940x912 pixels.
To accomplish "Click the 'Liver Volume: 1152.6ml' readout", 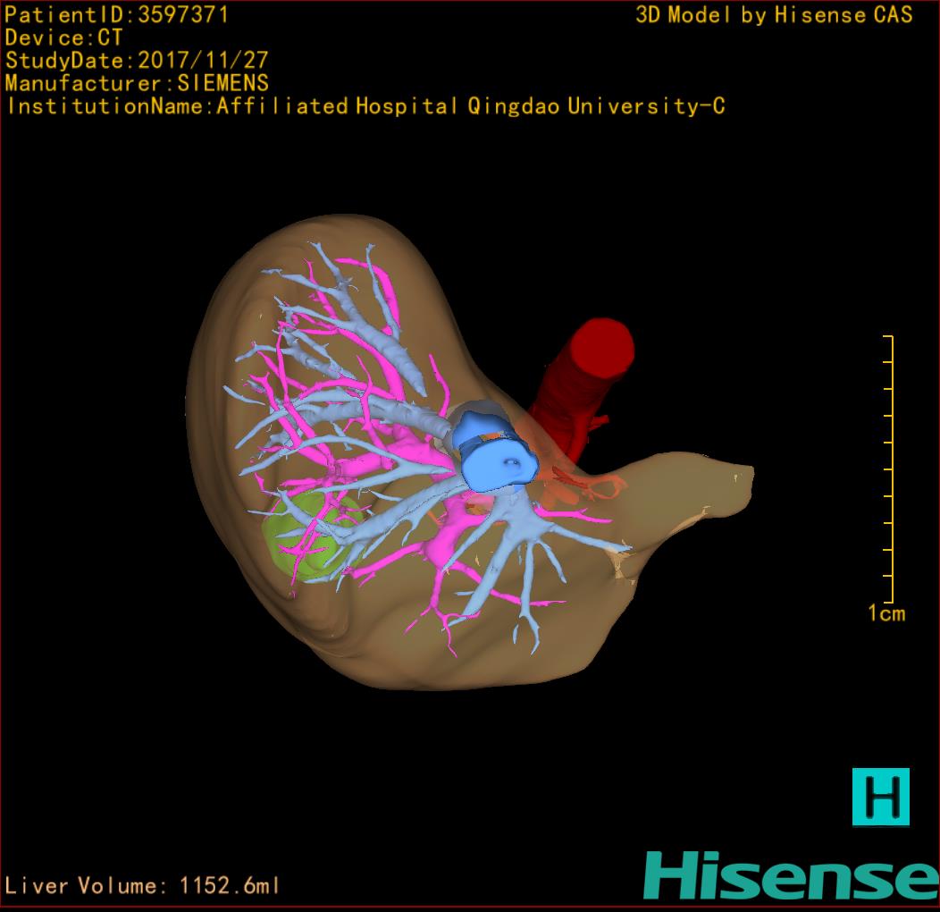I will (x=141, y=885).
